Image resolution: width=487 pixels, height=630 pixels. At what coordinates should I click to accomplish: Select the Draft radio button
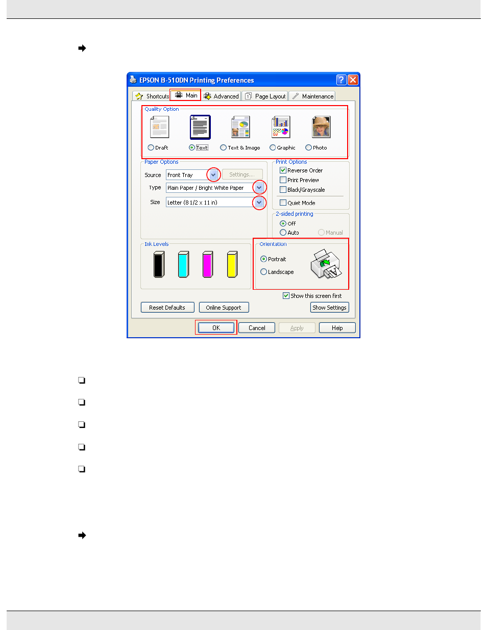(x=151, y=147)
